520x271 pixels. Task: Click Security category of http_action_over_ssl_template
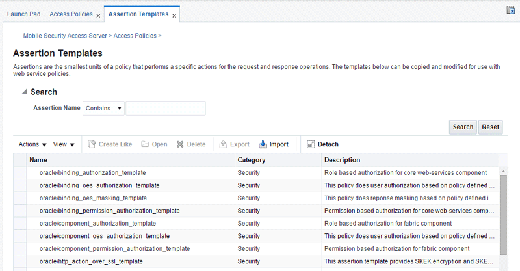(249, 261)
